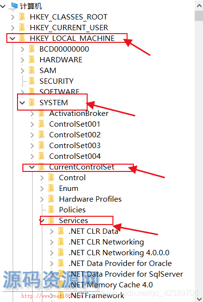
Task: Click the HARDWARE folder icon
Action: pos(32,60)
